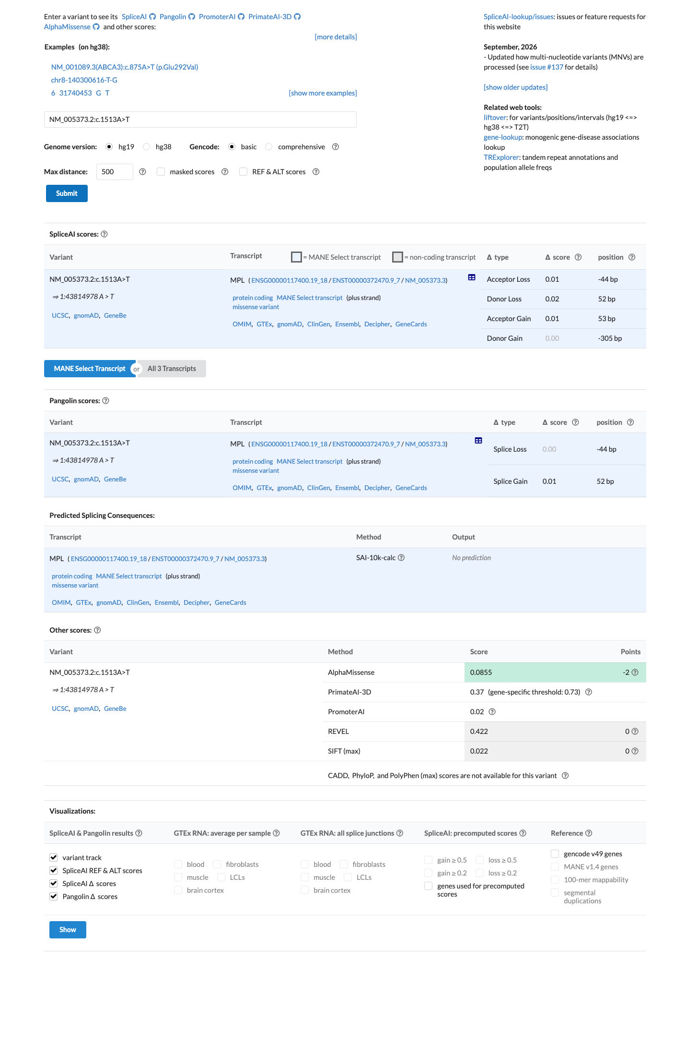Screen dimensions: 697x1056
Task: Open Pangolin table details grid icon
Action: coord(478,441)
